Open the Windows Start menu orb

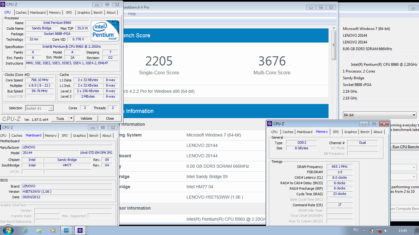(8, 230)
